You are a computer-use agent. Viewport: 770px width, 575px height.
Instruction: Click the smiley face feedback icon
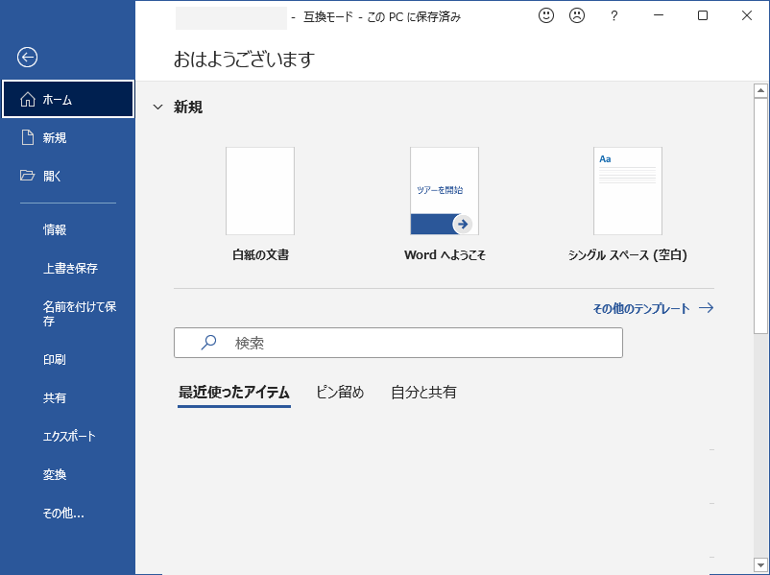point(546,15)
